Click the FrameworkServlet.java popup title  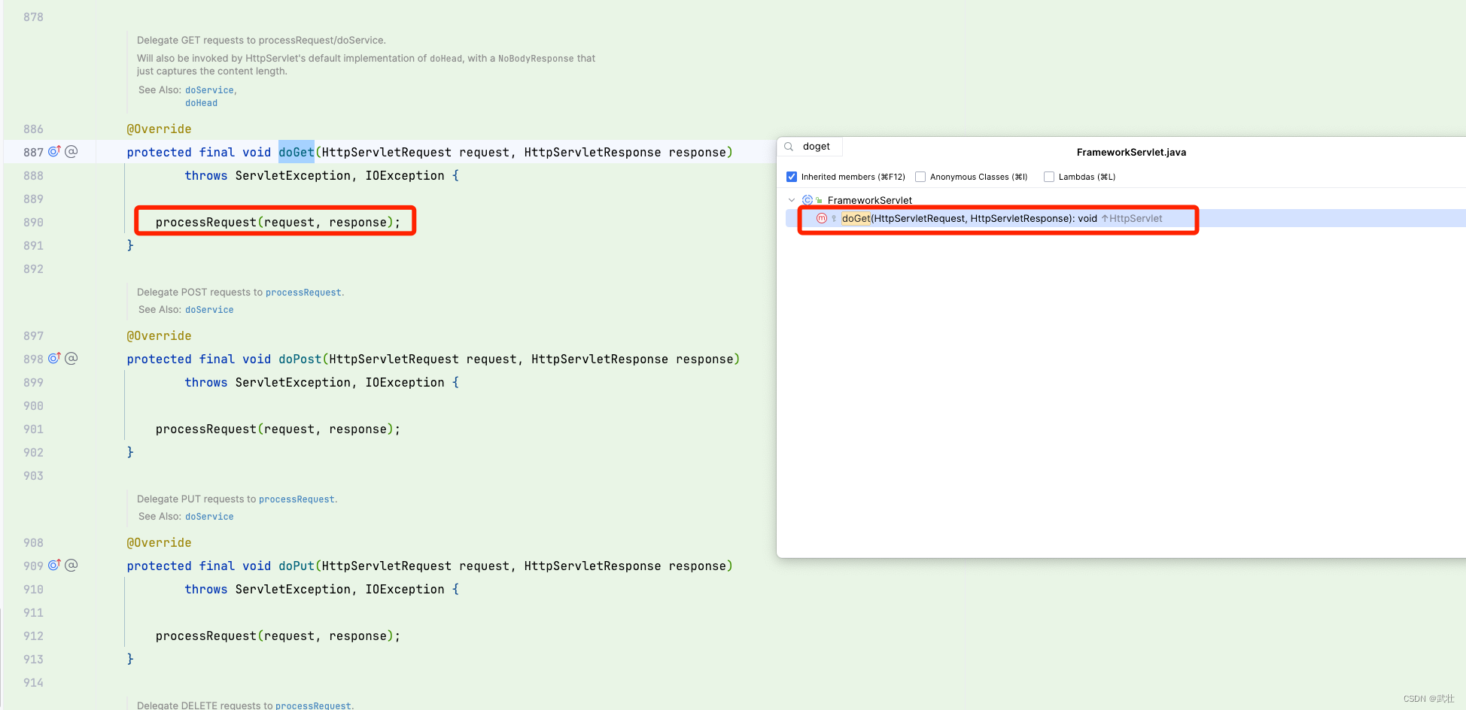pyautogui.click(x=1131, y=152)
